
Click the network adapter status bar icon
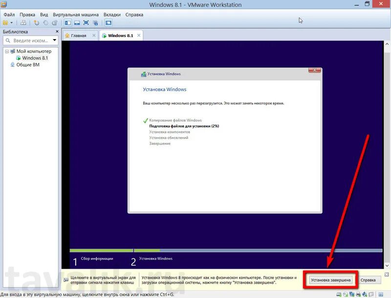point(352,295)
